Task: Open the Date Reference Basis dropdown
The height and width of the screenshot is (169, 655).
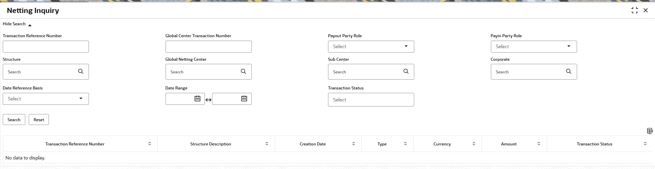Action: 46,99
